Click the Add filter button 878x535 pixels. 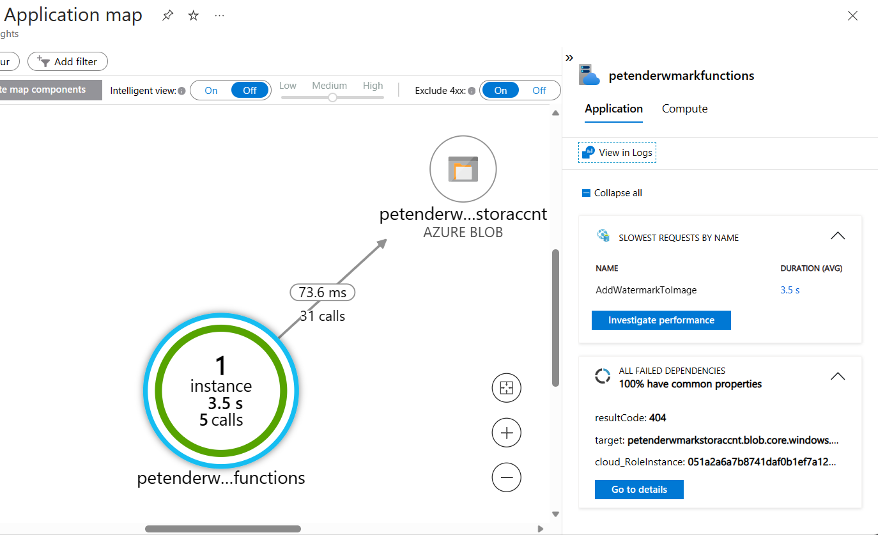click(68, 61)
